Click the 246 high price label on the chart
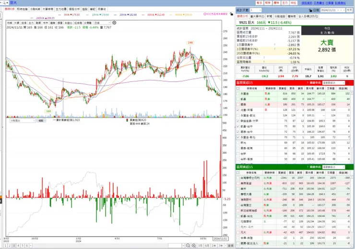355x249 pixels. 190,43
